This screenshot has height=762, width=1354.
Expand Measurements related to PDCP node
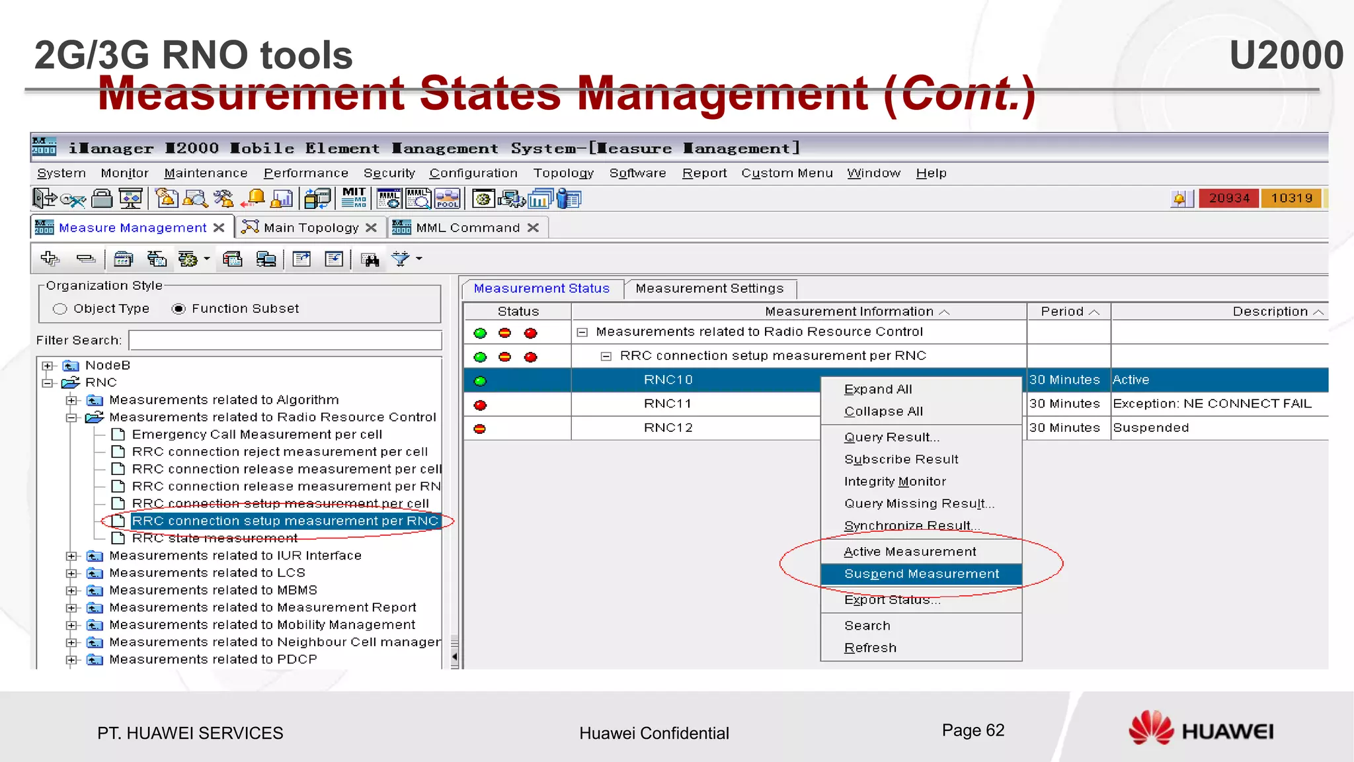pos(71,659)
